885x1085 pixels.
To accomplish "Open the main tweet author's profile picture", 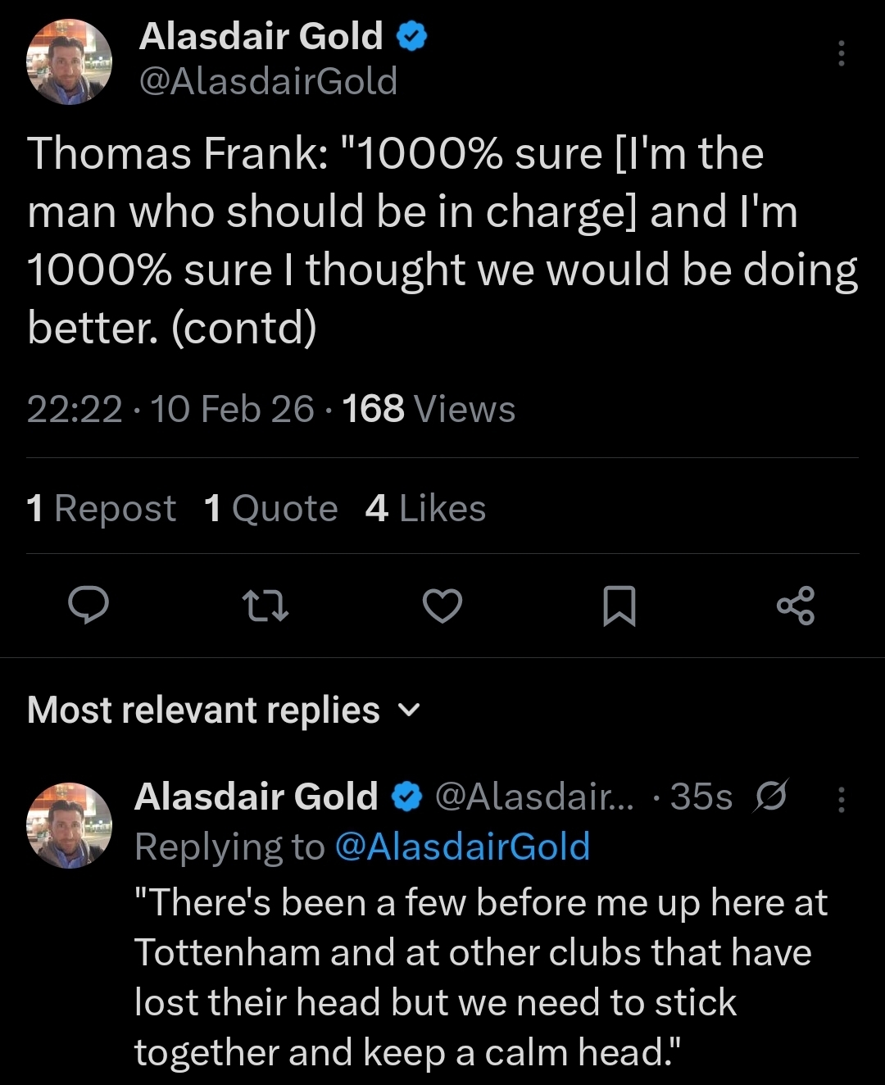I will pos(69,62).
